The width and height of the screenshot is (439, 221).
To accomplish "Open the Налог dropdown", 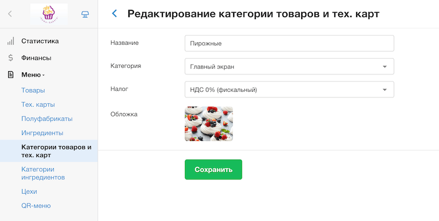I will pyautogui.click(x=289, y=89).
